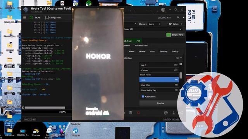Viewport: 248px width, 139px height.
Task: Open the usb_driver desktop folder
Action: (x=10, y=132)
